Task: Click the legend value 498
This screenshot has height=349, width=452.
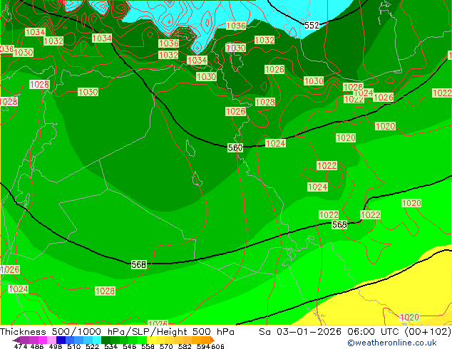Action: tap(56, 346)
